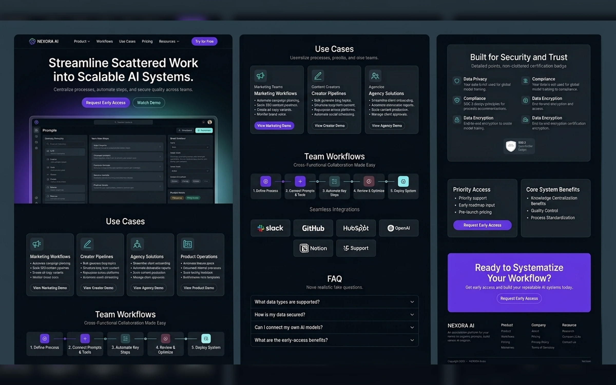The height and width of the screenshot is (385, 616).
Task: Click the Privacy Policy link in the footer
Action: (x=540, y=342)
